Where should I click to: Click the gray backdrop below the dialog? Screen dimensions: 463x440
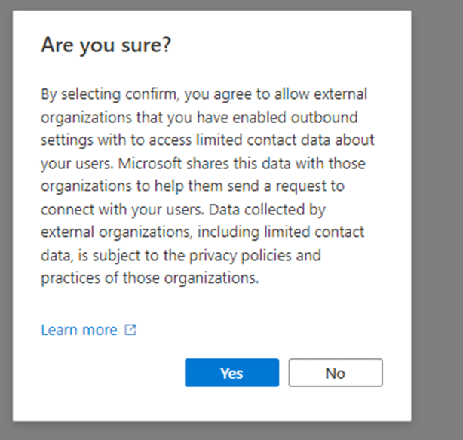pyautogui.click(x=226, y=431)
